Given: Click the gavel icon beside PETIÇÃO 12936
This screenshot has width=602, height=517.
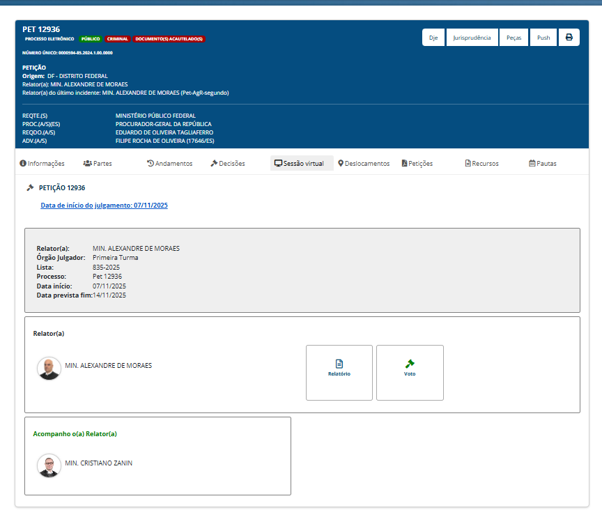Looking at the screenshot, I should 30,187.
